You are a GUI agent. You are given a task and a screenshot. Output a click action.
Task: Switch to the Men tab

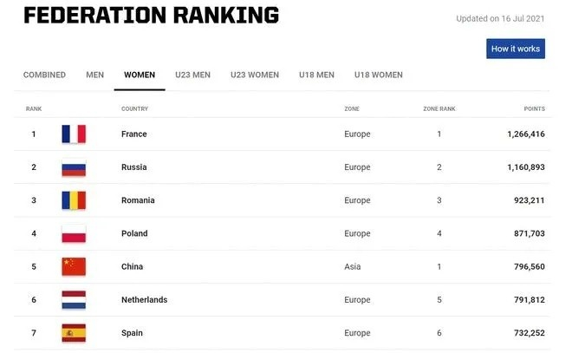click(94, 75)
